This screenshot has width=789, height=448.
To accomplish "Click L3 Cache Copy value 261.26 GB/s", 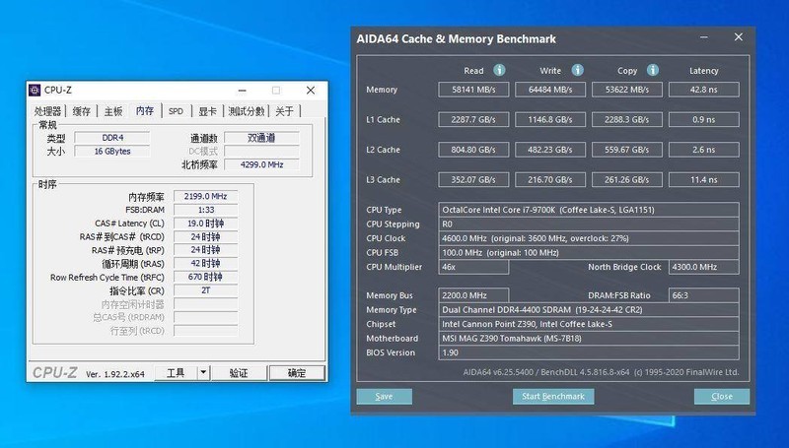I will [627, 180].
